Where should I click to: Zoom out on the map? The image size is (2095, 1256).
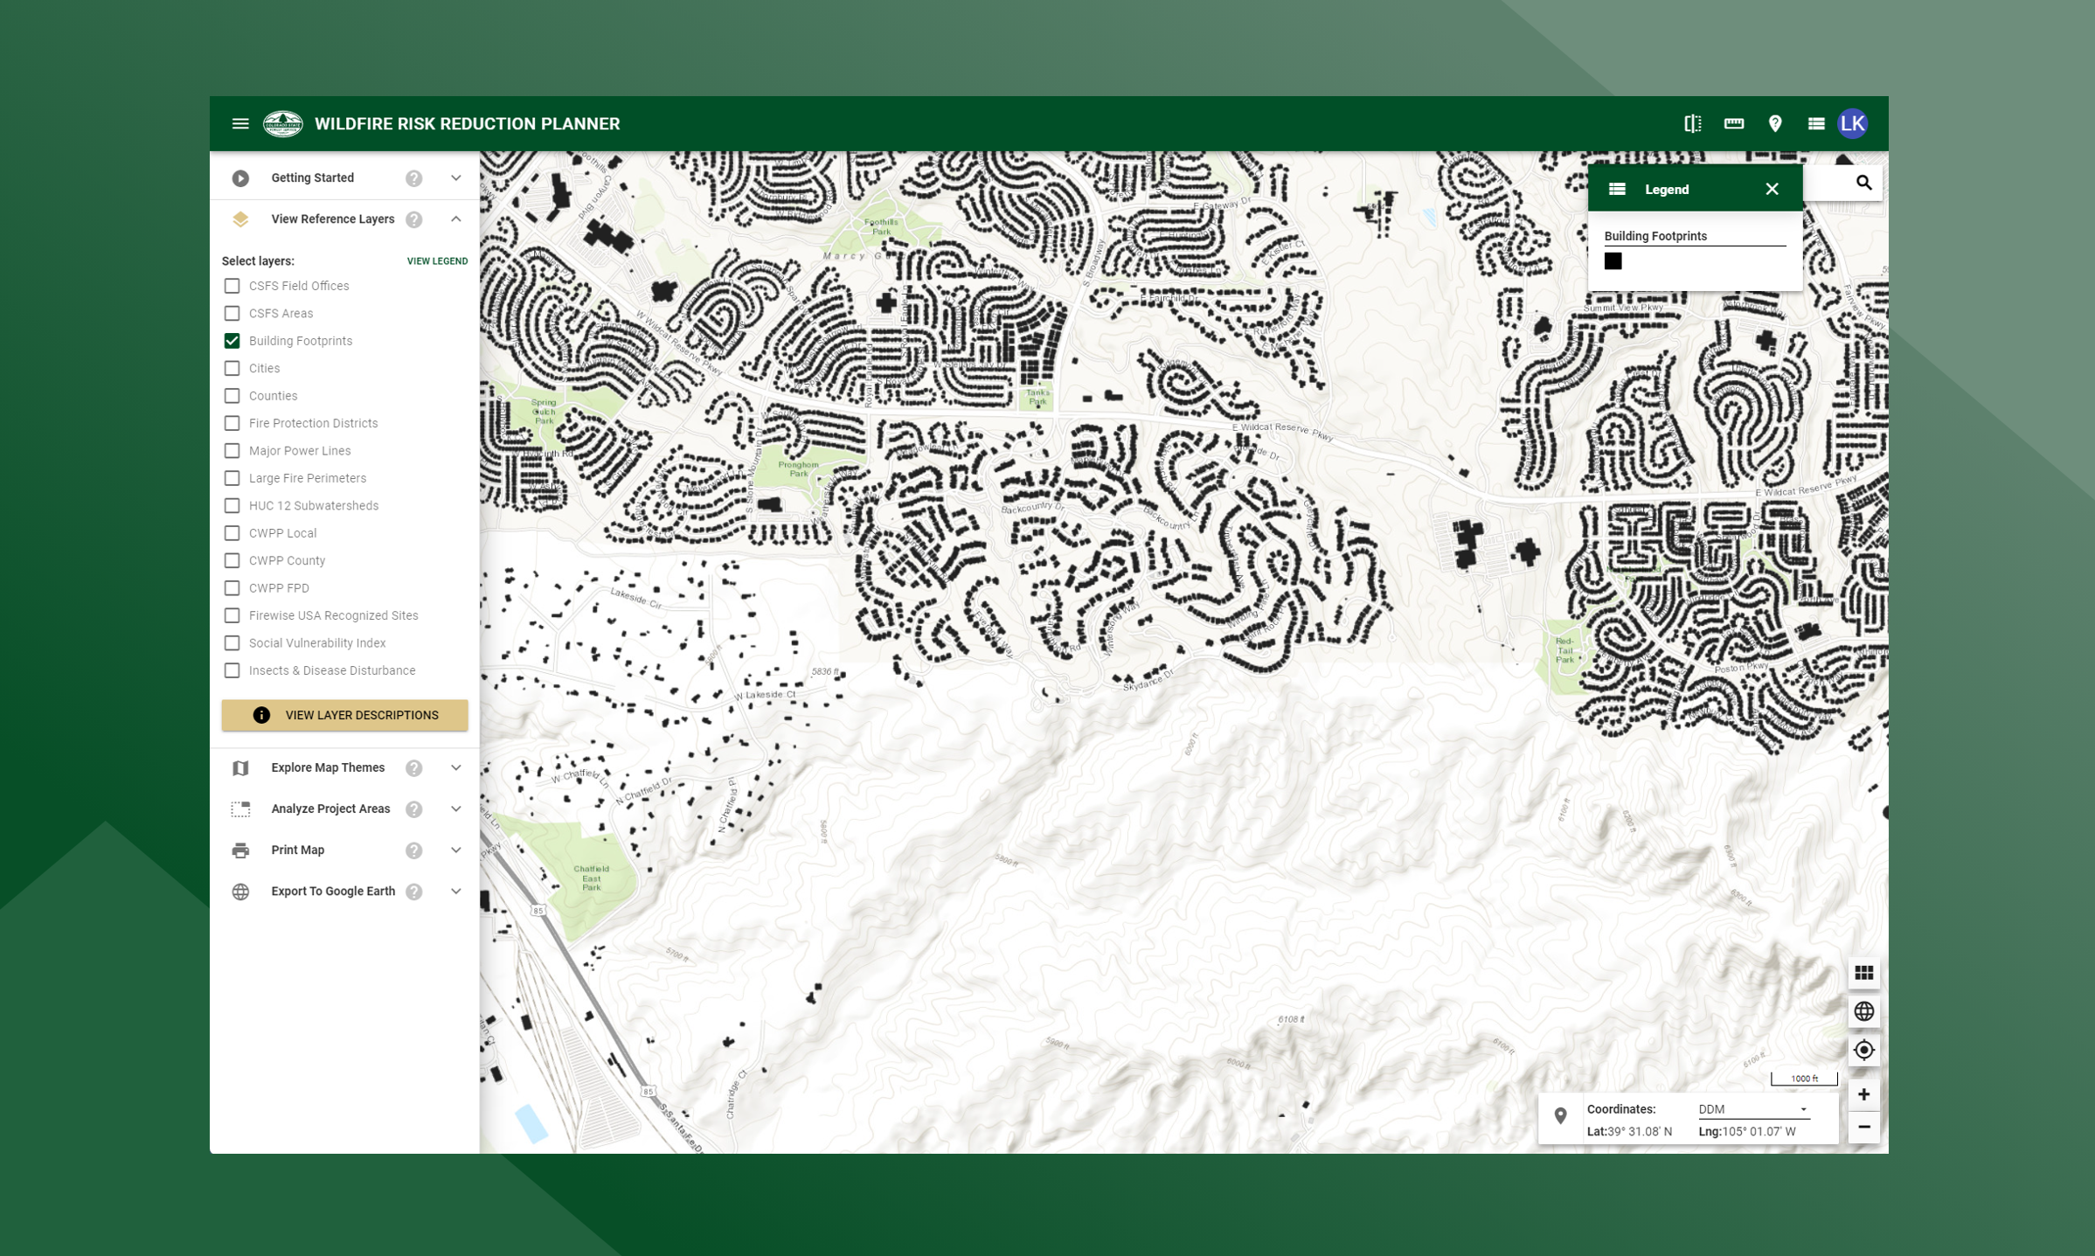pyautogui.click(x=1863, y=1127)
